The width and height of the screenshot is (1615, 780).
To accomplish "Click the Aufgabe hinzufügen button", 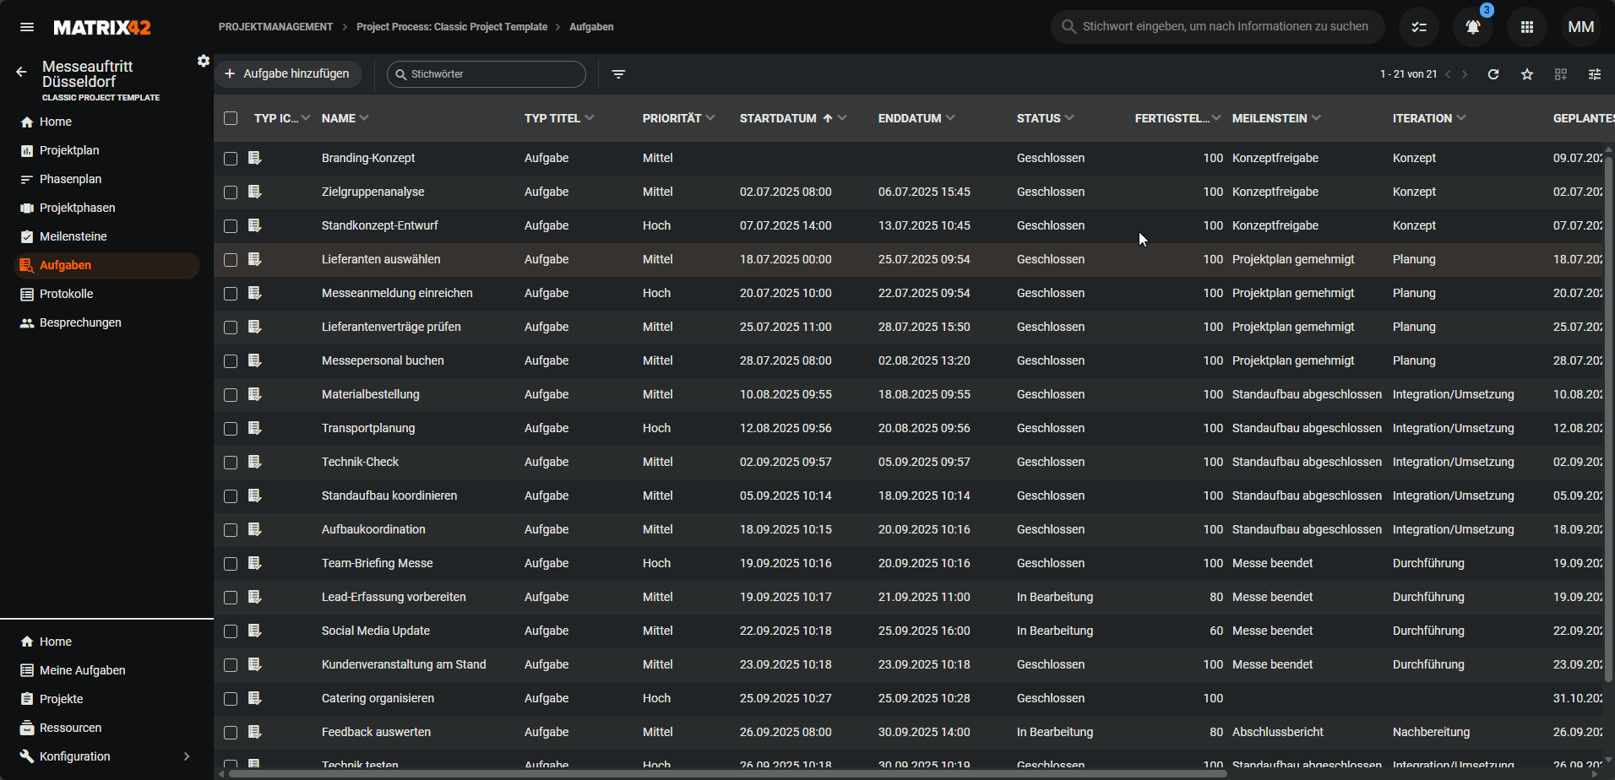I will [x=288, y=74].
